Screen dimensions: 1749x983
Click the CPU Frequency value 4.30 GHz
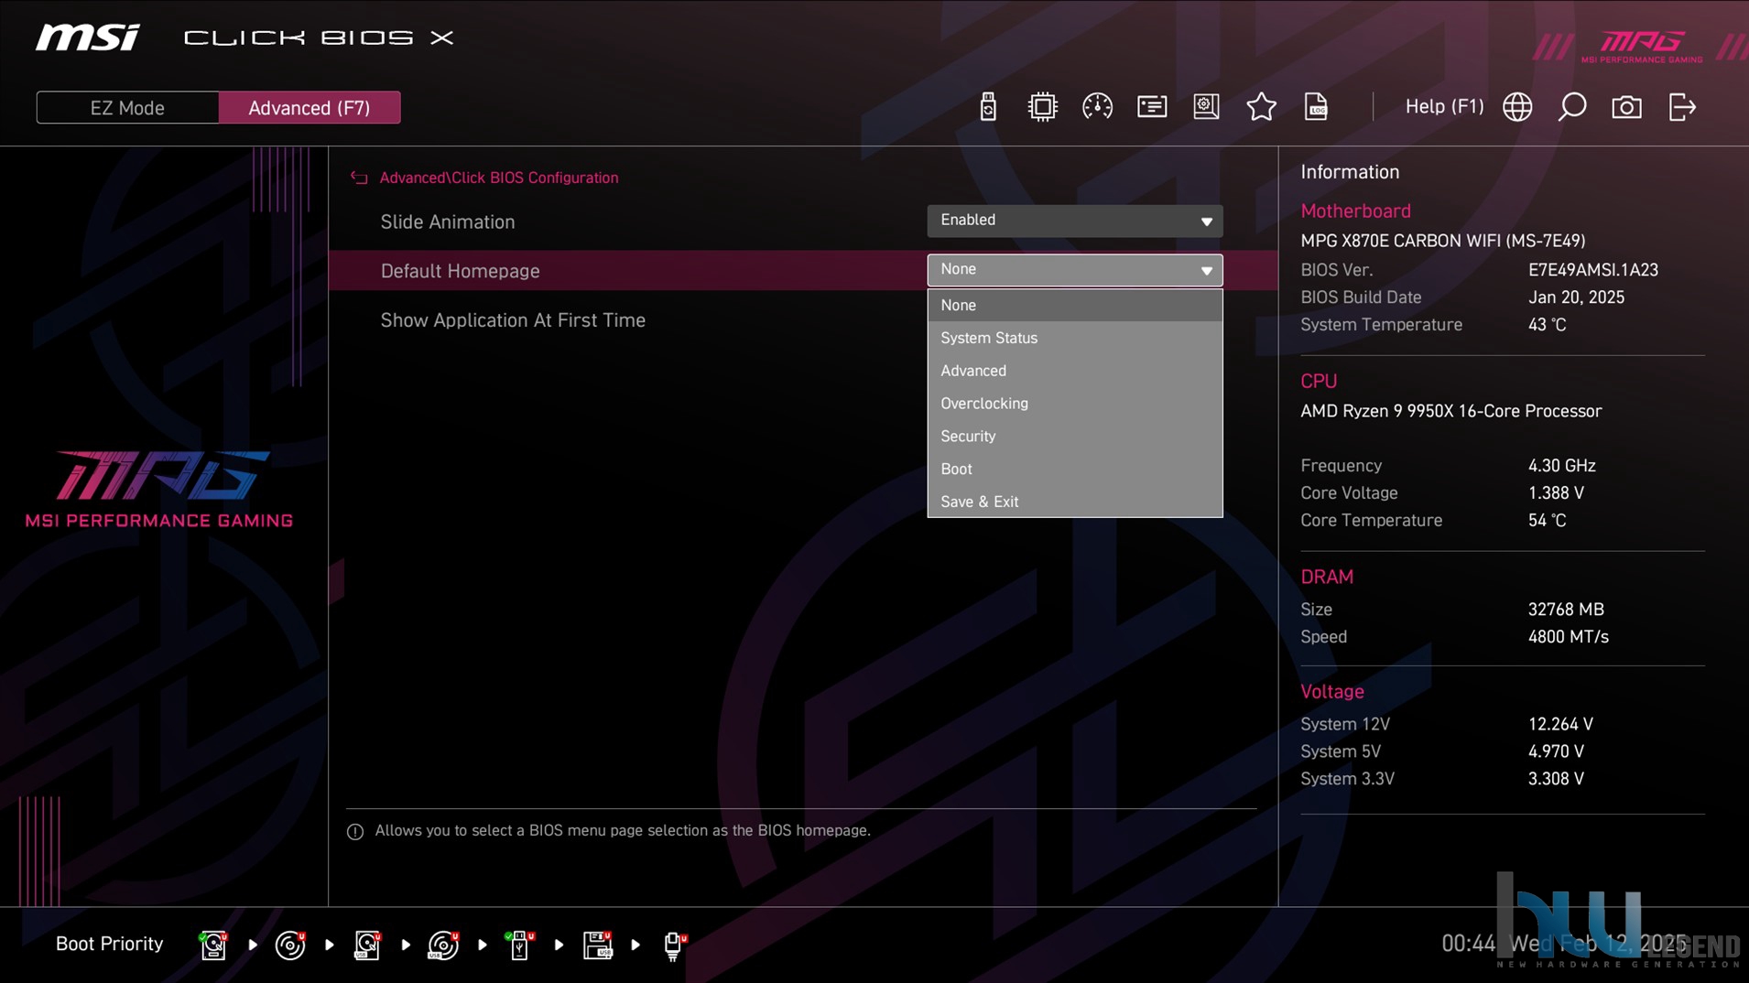pyautogui.click(x=1561, y=466)
